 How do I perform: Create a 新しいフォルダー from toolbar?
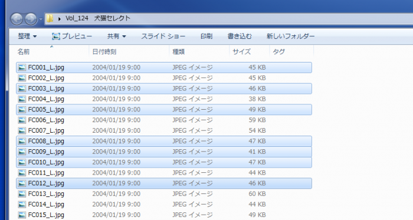[290, 36]
